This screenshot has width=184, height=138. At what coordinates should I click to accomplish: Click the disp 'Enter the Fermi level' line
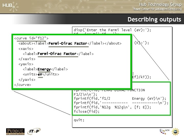click(112, 30)
